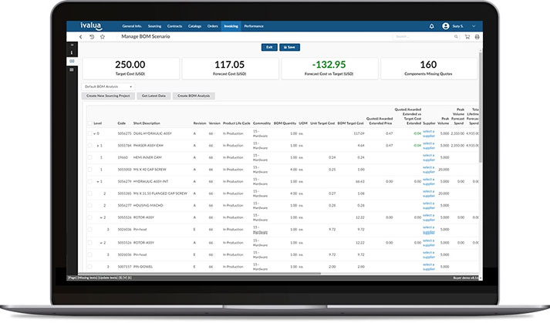The image size is (550, 323).
Task: Open the info icon in left sidebar
Action: (x=72, y=52)
